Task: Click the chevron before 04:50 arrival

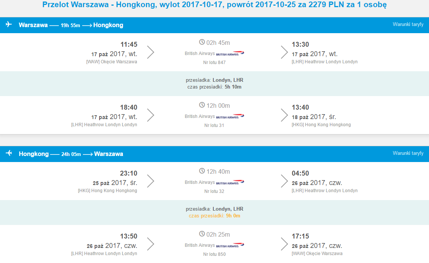Action: click(284, 181)
